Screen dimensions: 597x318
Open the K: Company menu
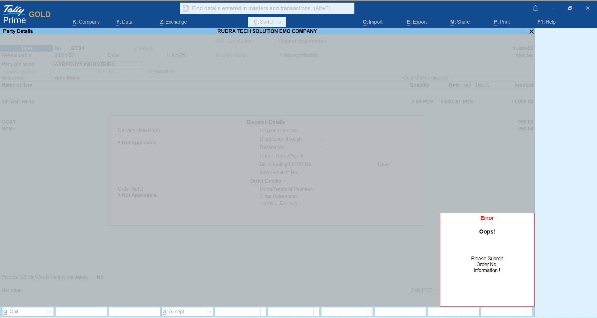86,22
